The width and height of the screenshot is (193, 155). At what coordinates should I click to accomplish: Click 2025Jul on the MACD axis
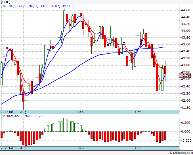click(x=7, y=148)
